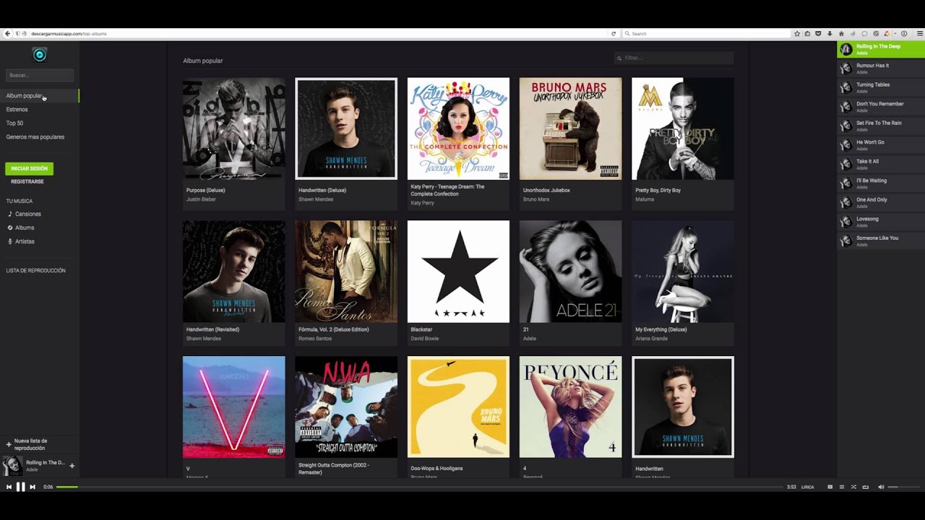Image resolution: width=925 pixels, height=520 pixels.
Task: Open Maroon 5 V album cover
Action: tap(234, 407)
